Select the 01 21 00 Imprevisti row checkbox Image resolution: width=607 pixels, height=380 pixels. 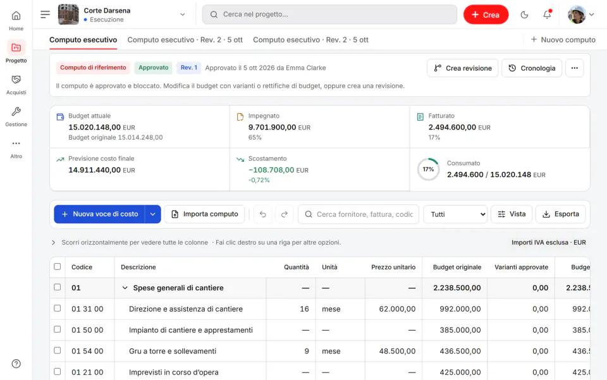coord(58,372)
